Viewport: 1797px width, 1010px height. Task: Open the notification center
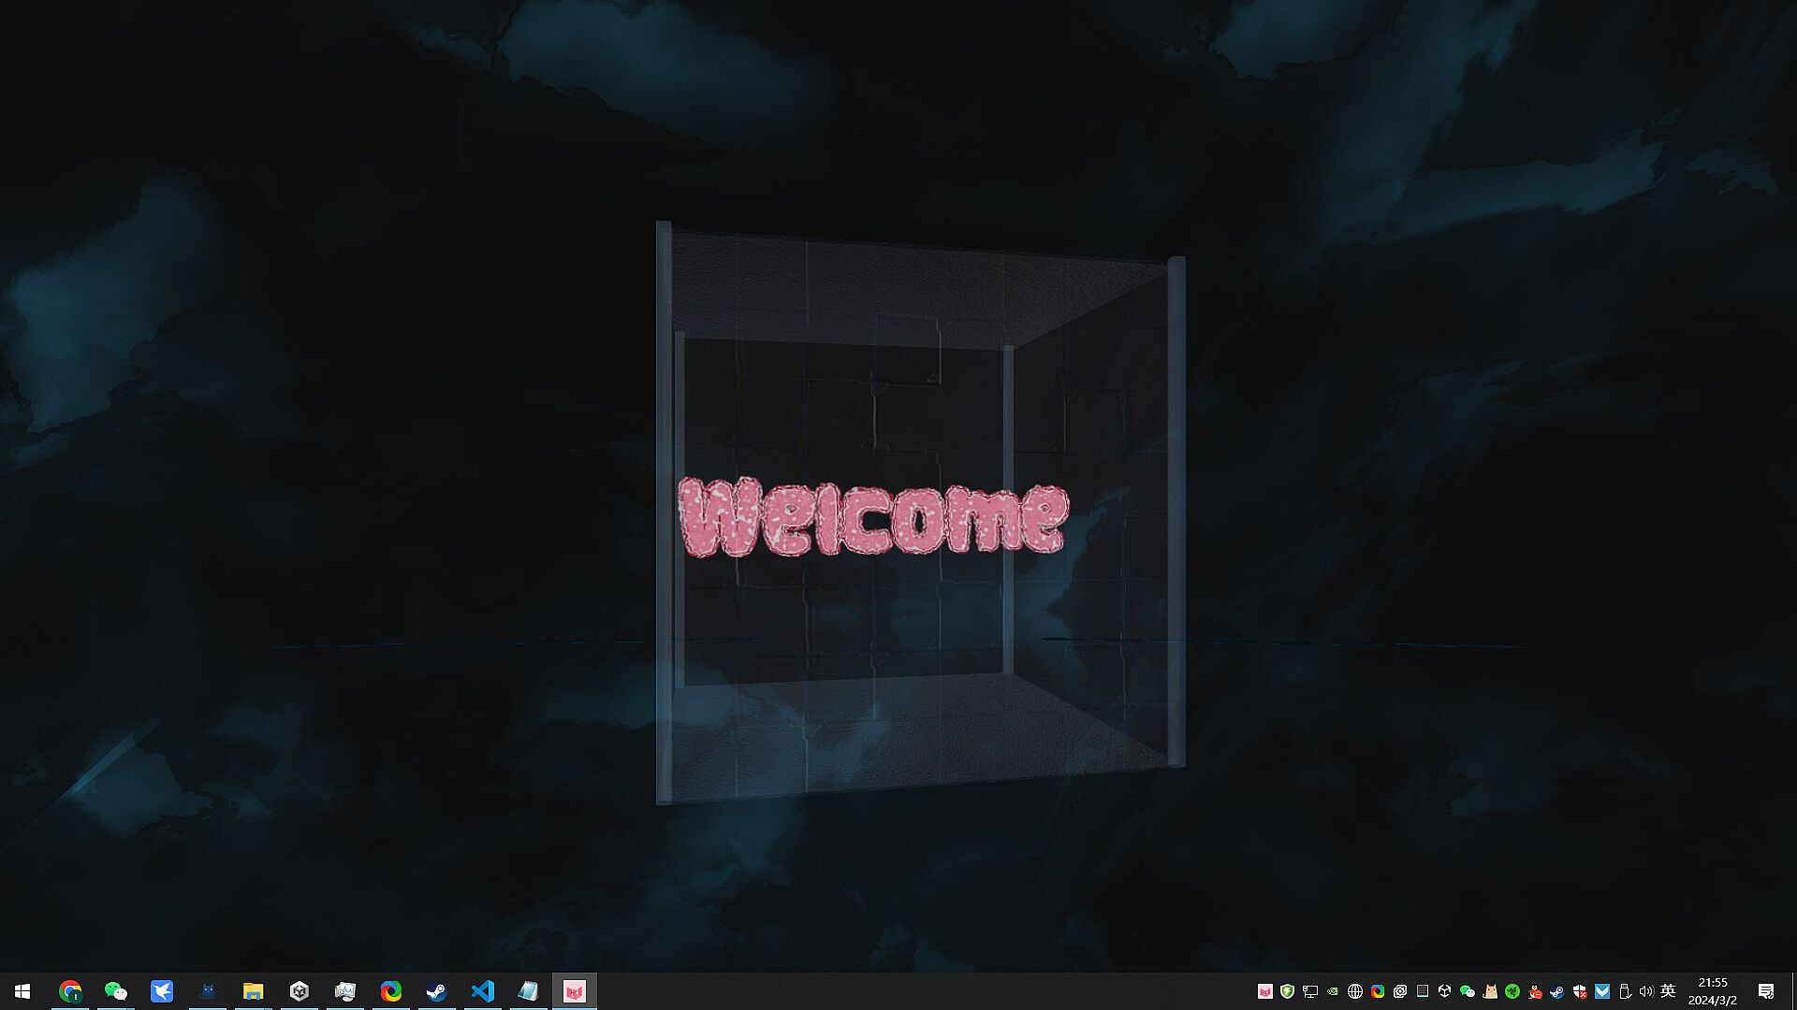[1766, 991]
